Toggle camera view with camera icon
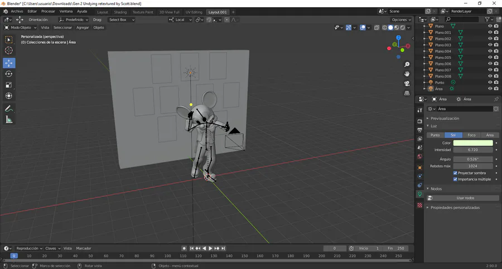This screenshot has width=502, height=269. coord(407,83)
